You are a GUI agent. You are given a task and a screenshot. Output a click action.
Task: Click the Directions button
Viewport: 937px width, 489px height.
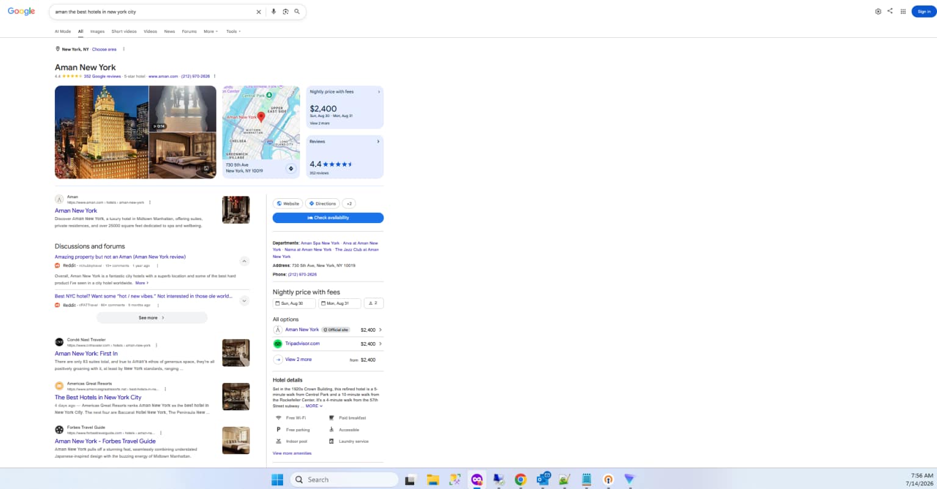[x=322, y=204]
